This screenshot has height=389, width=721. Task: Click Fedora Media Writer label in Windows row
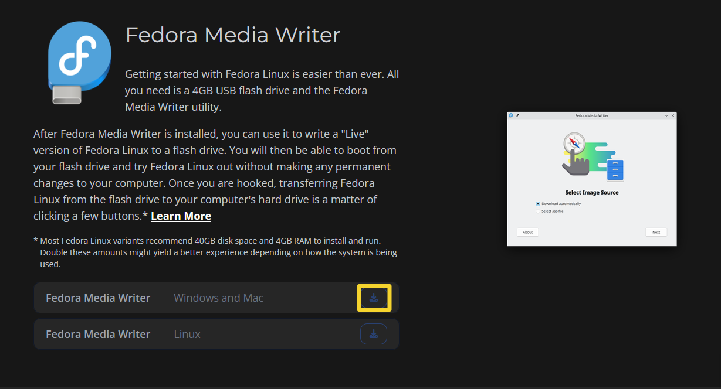coord(98,298)
